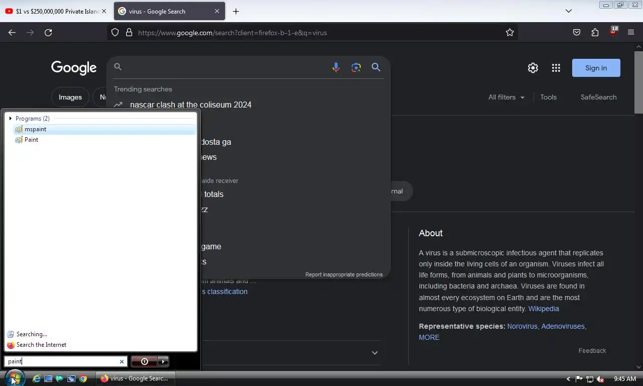Click the site security padlock icon

[129, 33]
